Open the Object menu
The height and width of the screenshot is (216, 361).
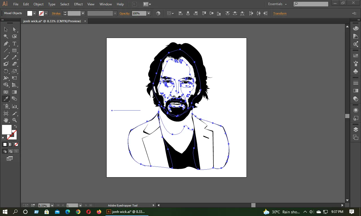coord(38,4)
